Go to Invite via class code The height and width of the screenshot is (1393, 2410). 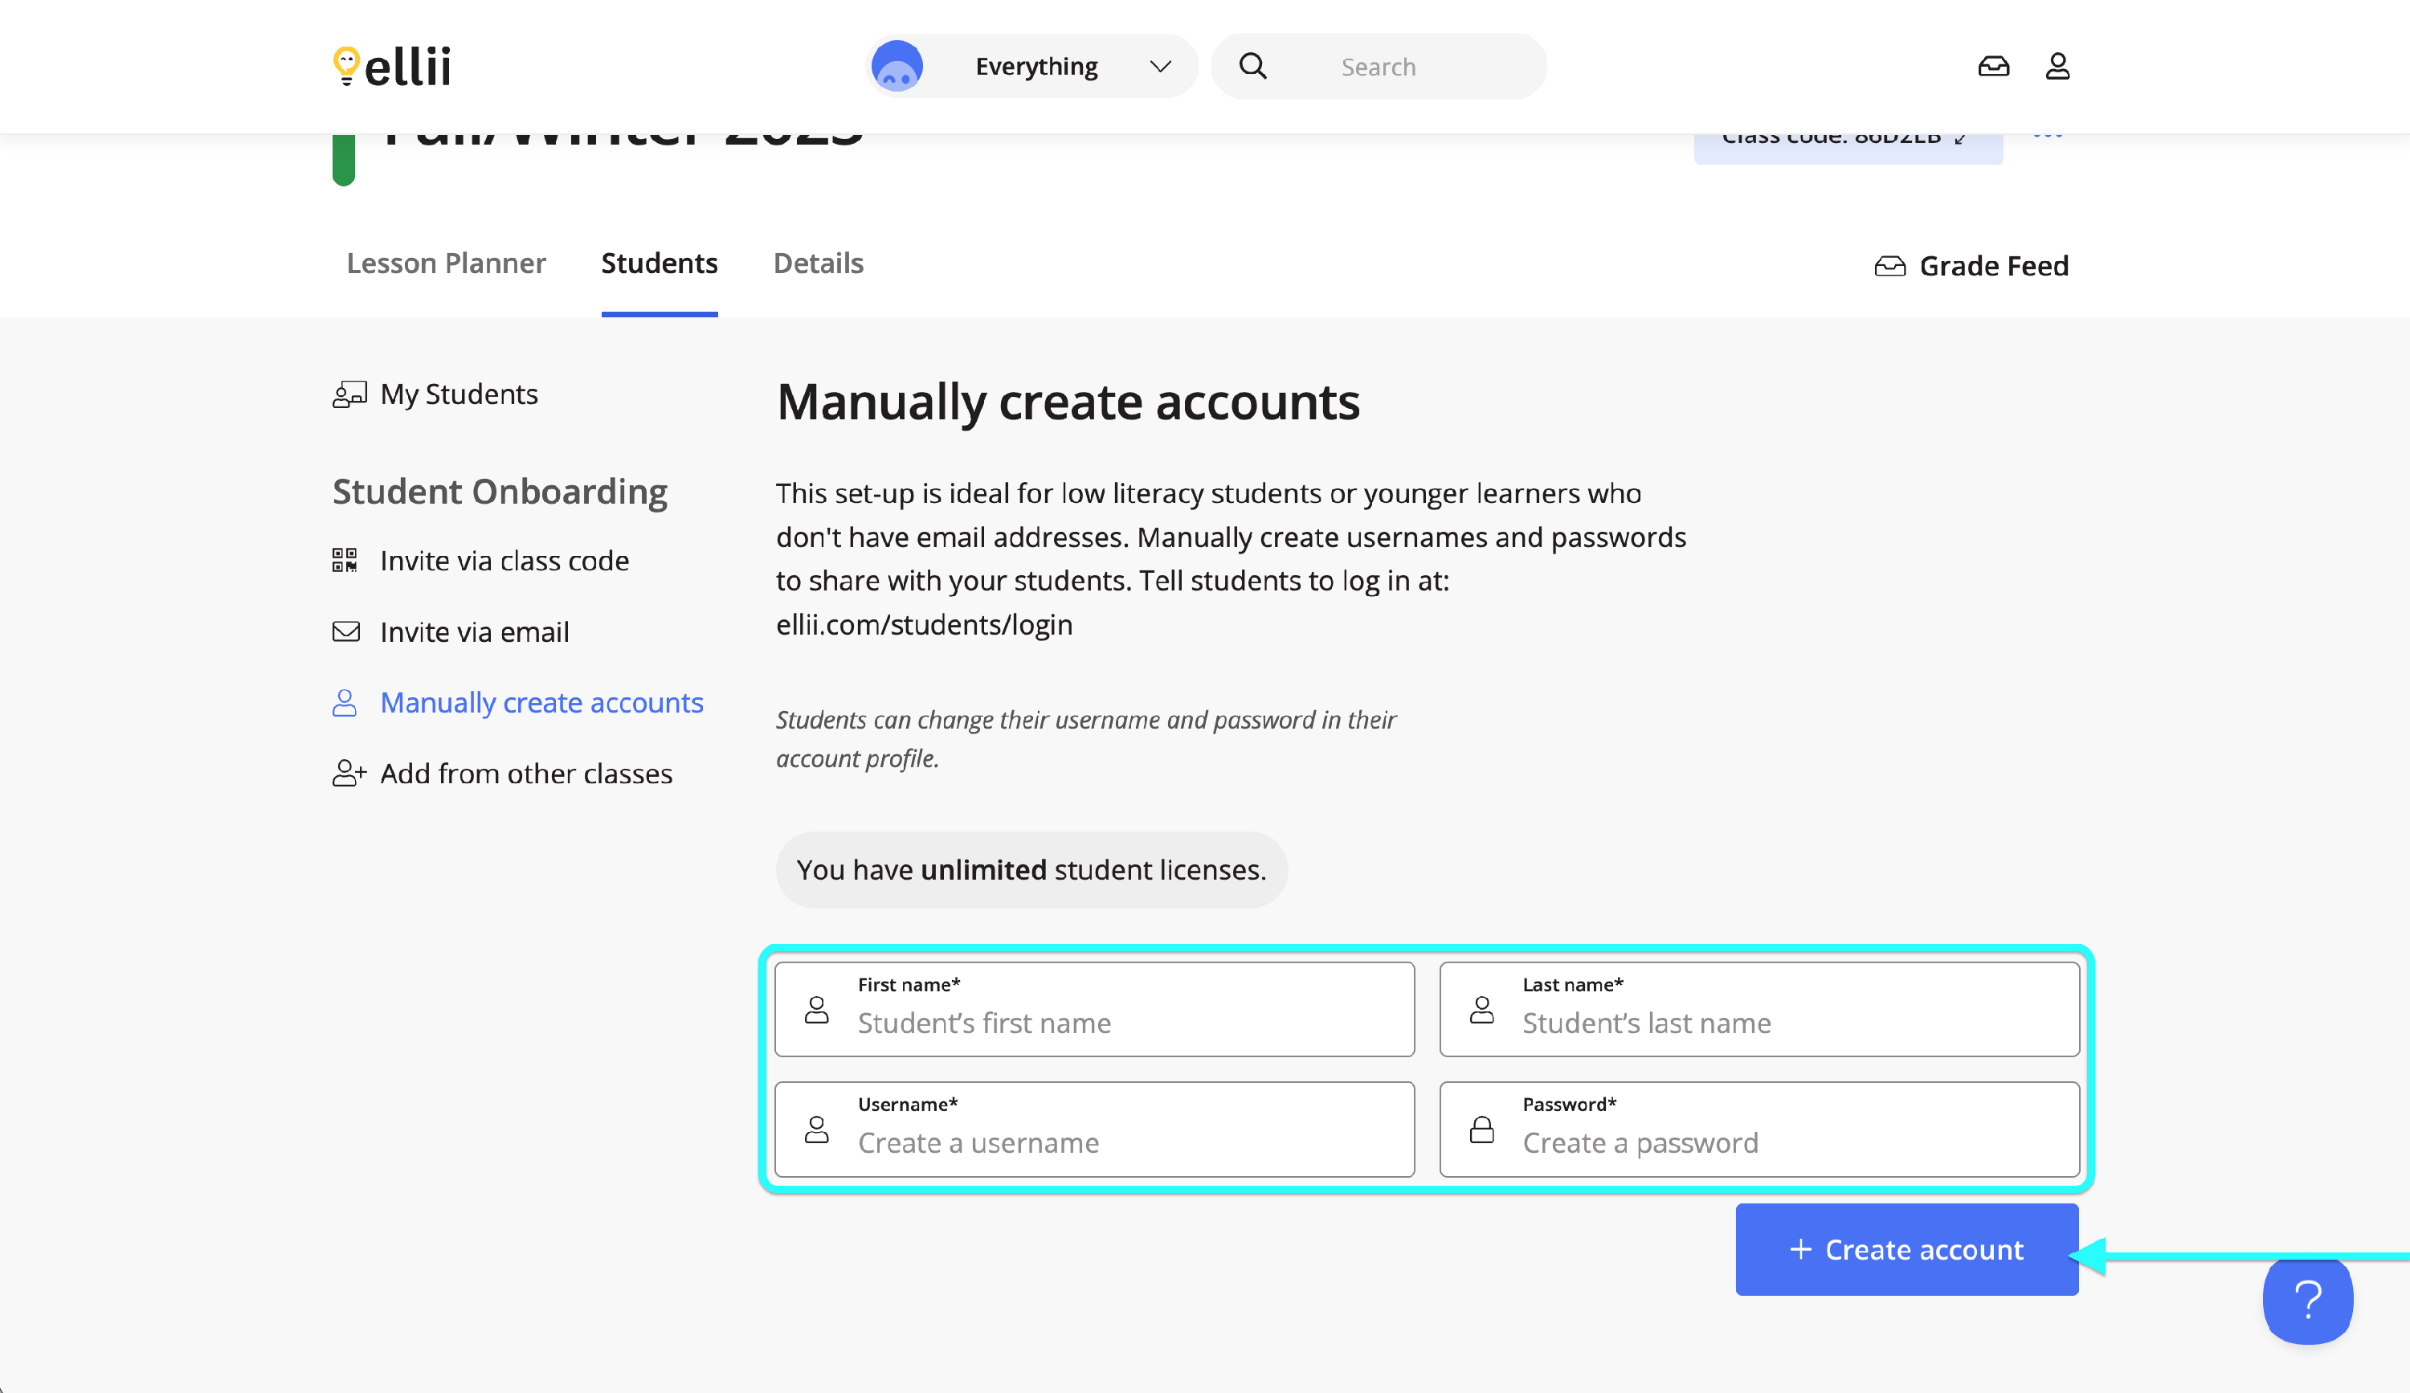504,560
